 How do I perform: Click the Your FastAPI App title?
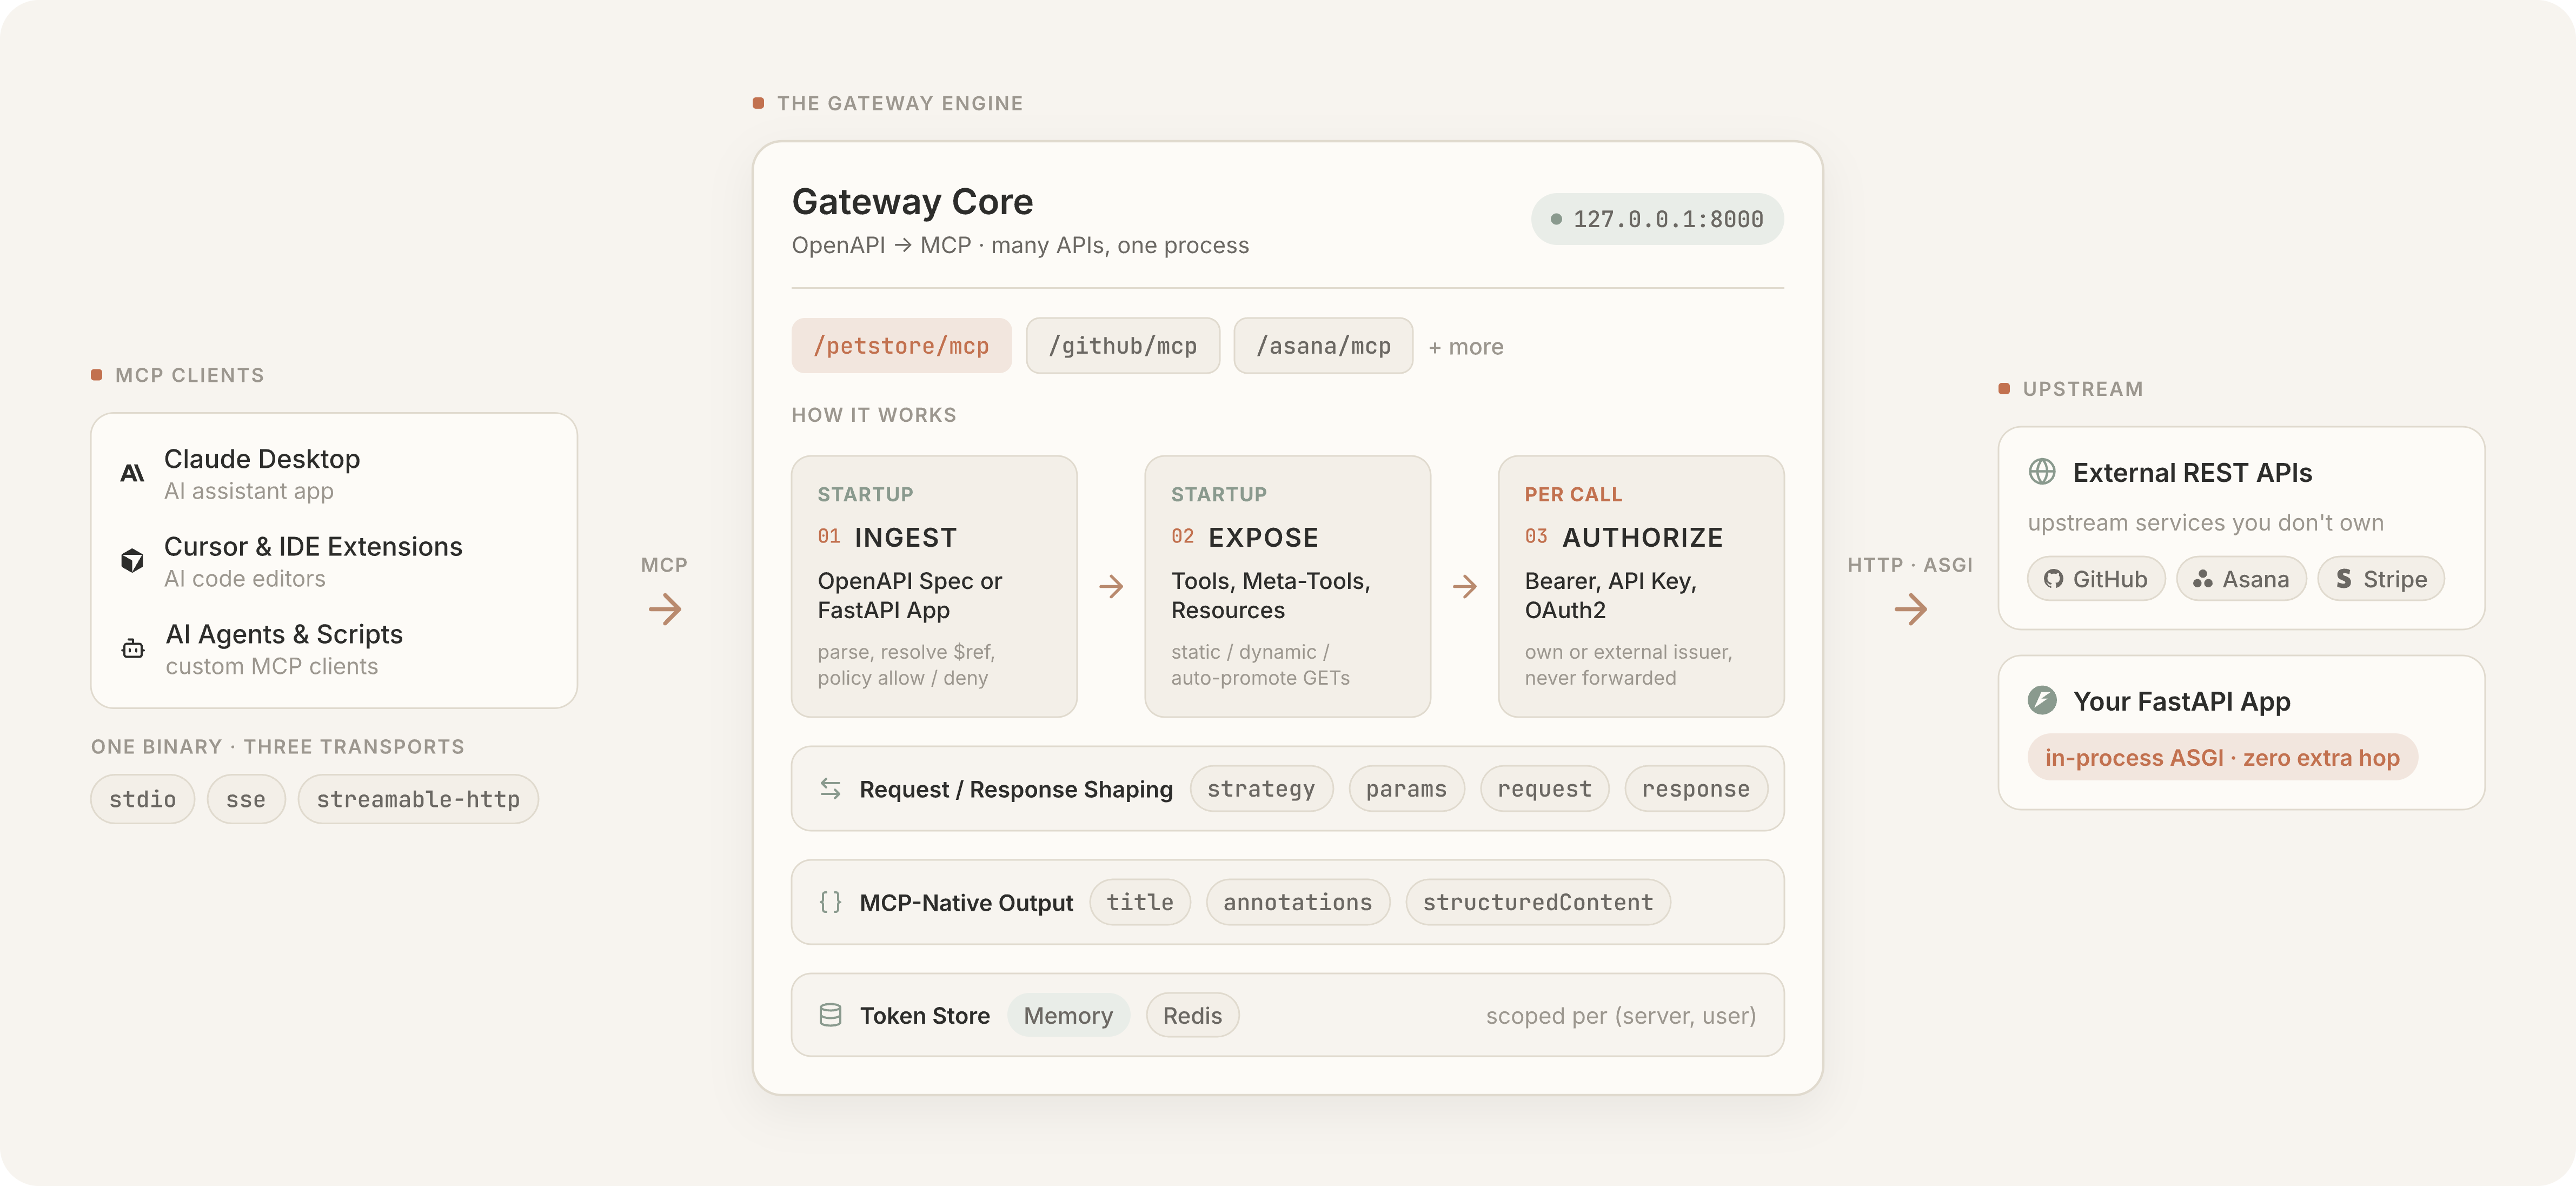click(x=2181, y=701)
